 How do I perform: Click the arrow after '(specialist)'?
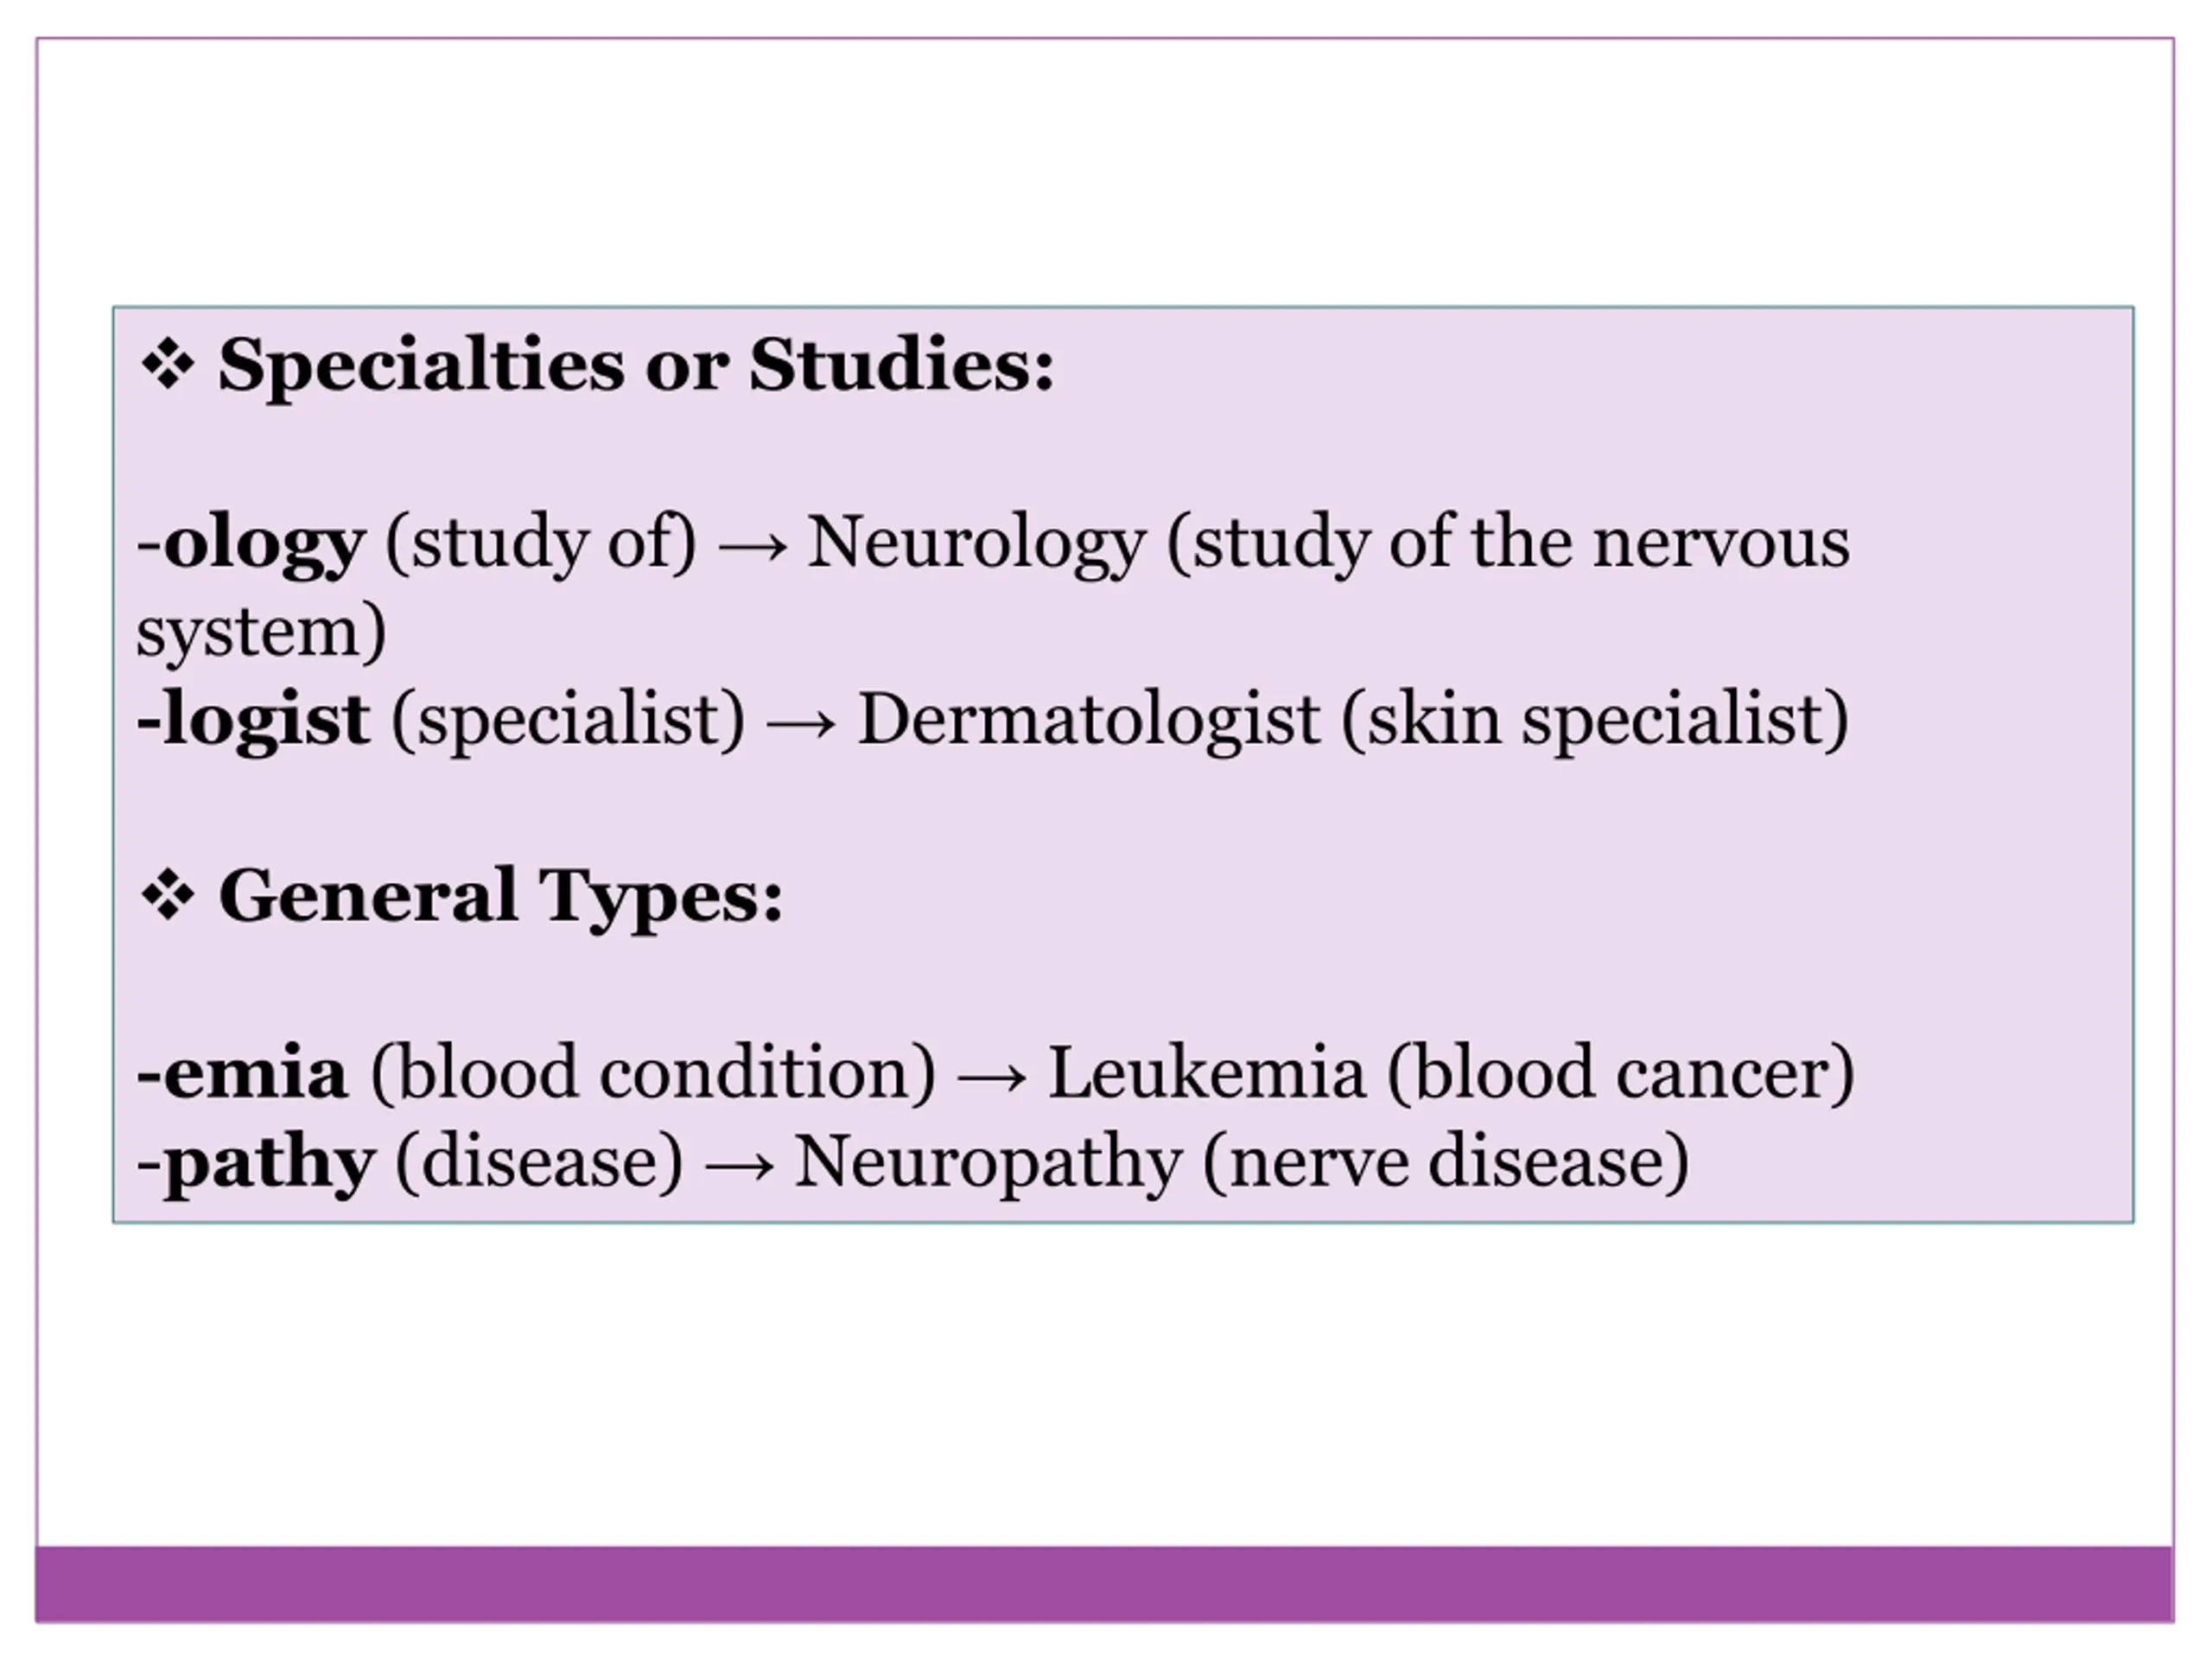801,724
